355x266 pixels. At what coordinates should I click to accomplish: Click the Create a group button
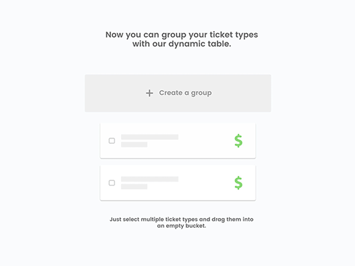(177, 93)
